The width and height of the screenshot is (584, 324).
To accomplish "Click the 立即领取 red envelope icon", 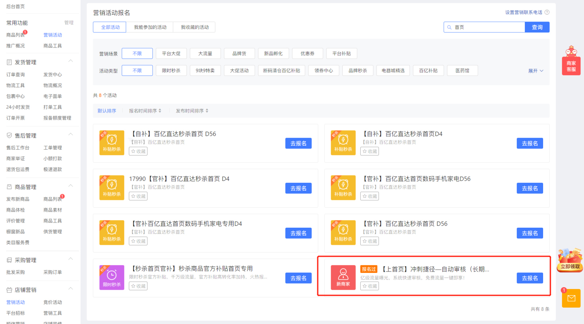I will pos(570,261).
